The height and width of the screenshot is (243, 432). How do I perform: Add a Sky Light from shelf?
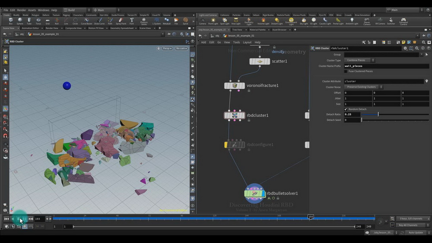point(304,21)
